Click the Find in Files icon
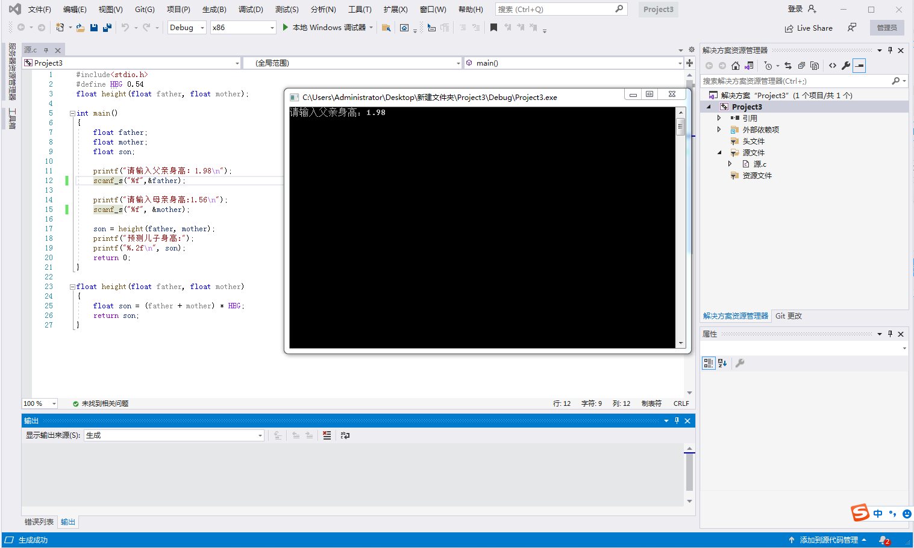 click(386, 28)
